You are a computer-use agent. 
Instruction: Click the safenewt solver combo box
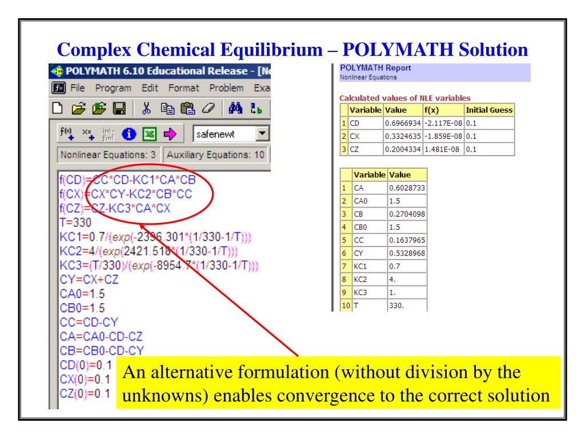click(231, 134)
